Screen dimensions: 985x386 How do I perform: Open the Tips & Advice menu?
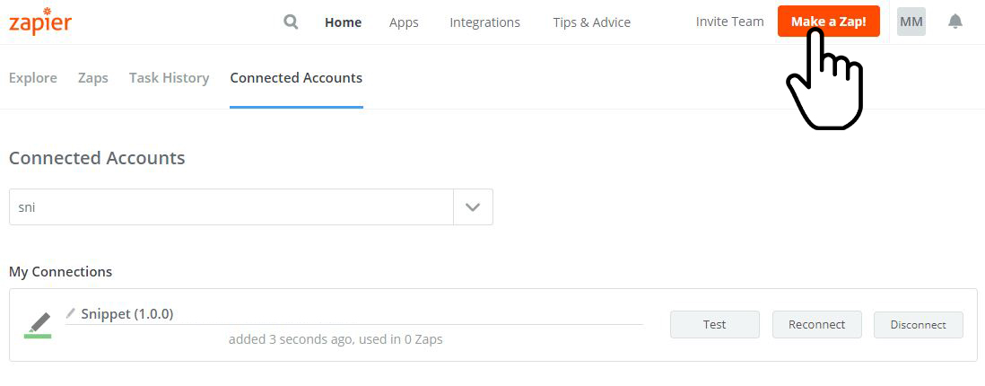point(592,22)
